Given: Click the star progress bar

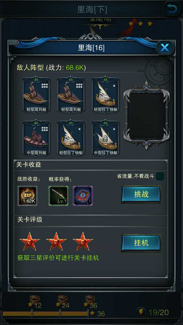Looking at the screenshot, I should [45, 313].
